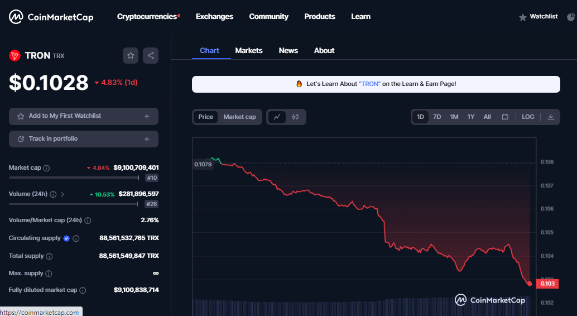Screen dimensions: 577x316
Task: Click circulating supply 88,561,532,765 TRX
Action: (129, 238)
